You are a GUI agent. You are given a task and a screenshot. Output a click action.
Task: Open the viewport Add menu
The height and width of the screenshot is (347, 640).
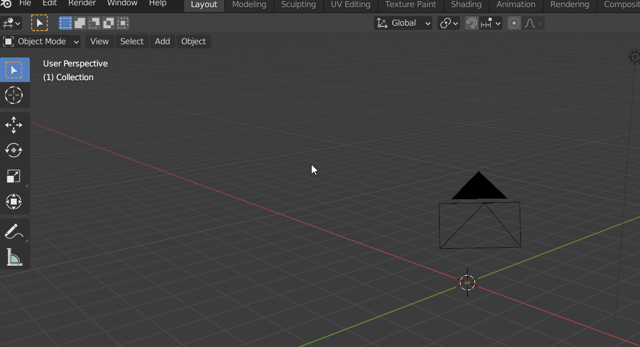(x=162, y=41)
